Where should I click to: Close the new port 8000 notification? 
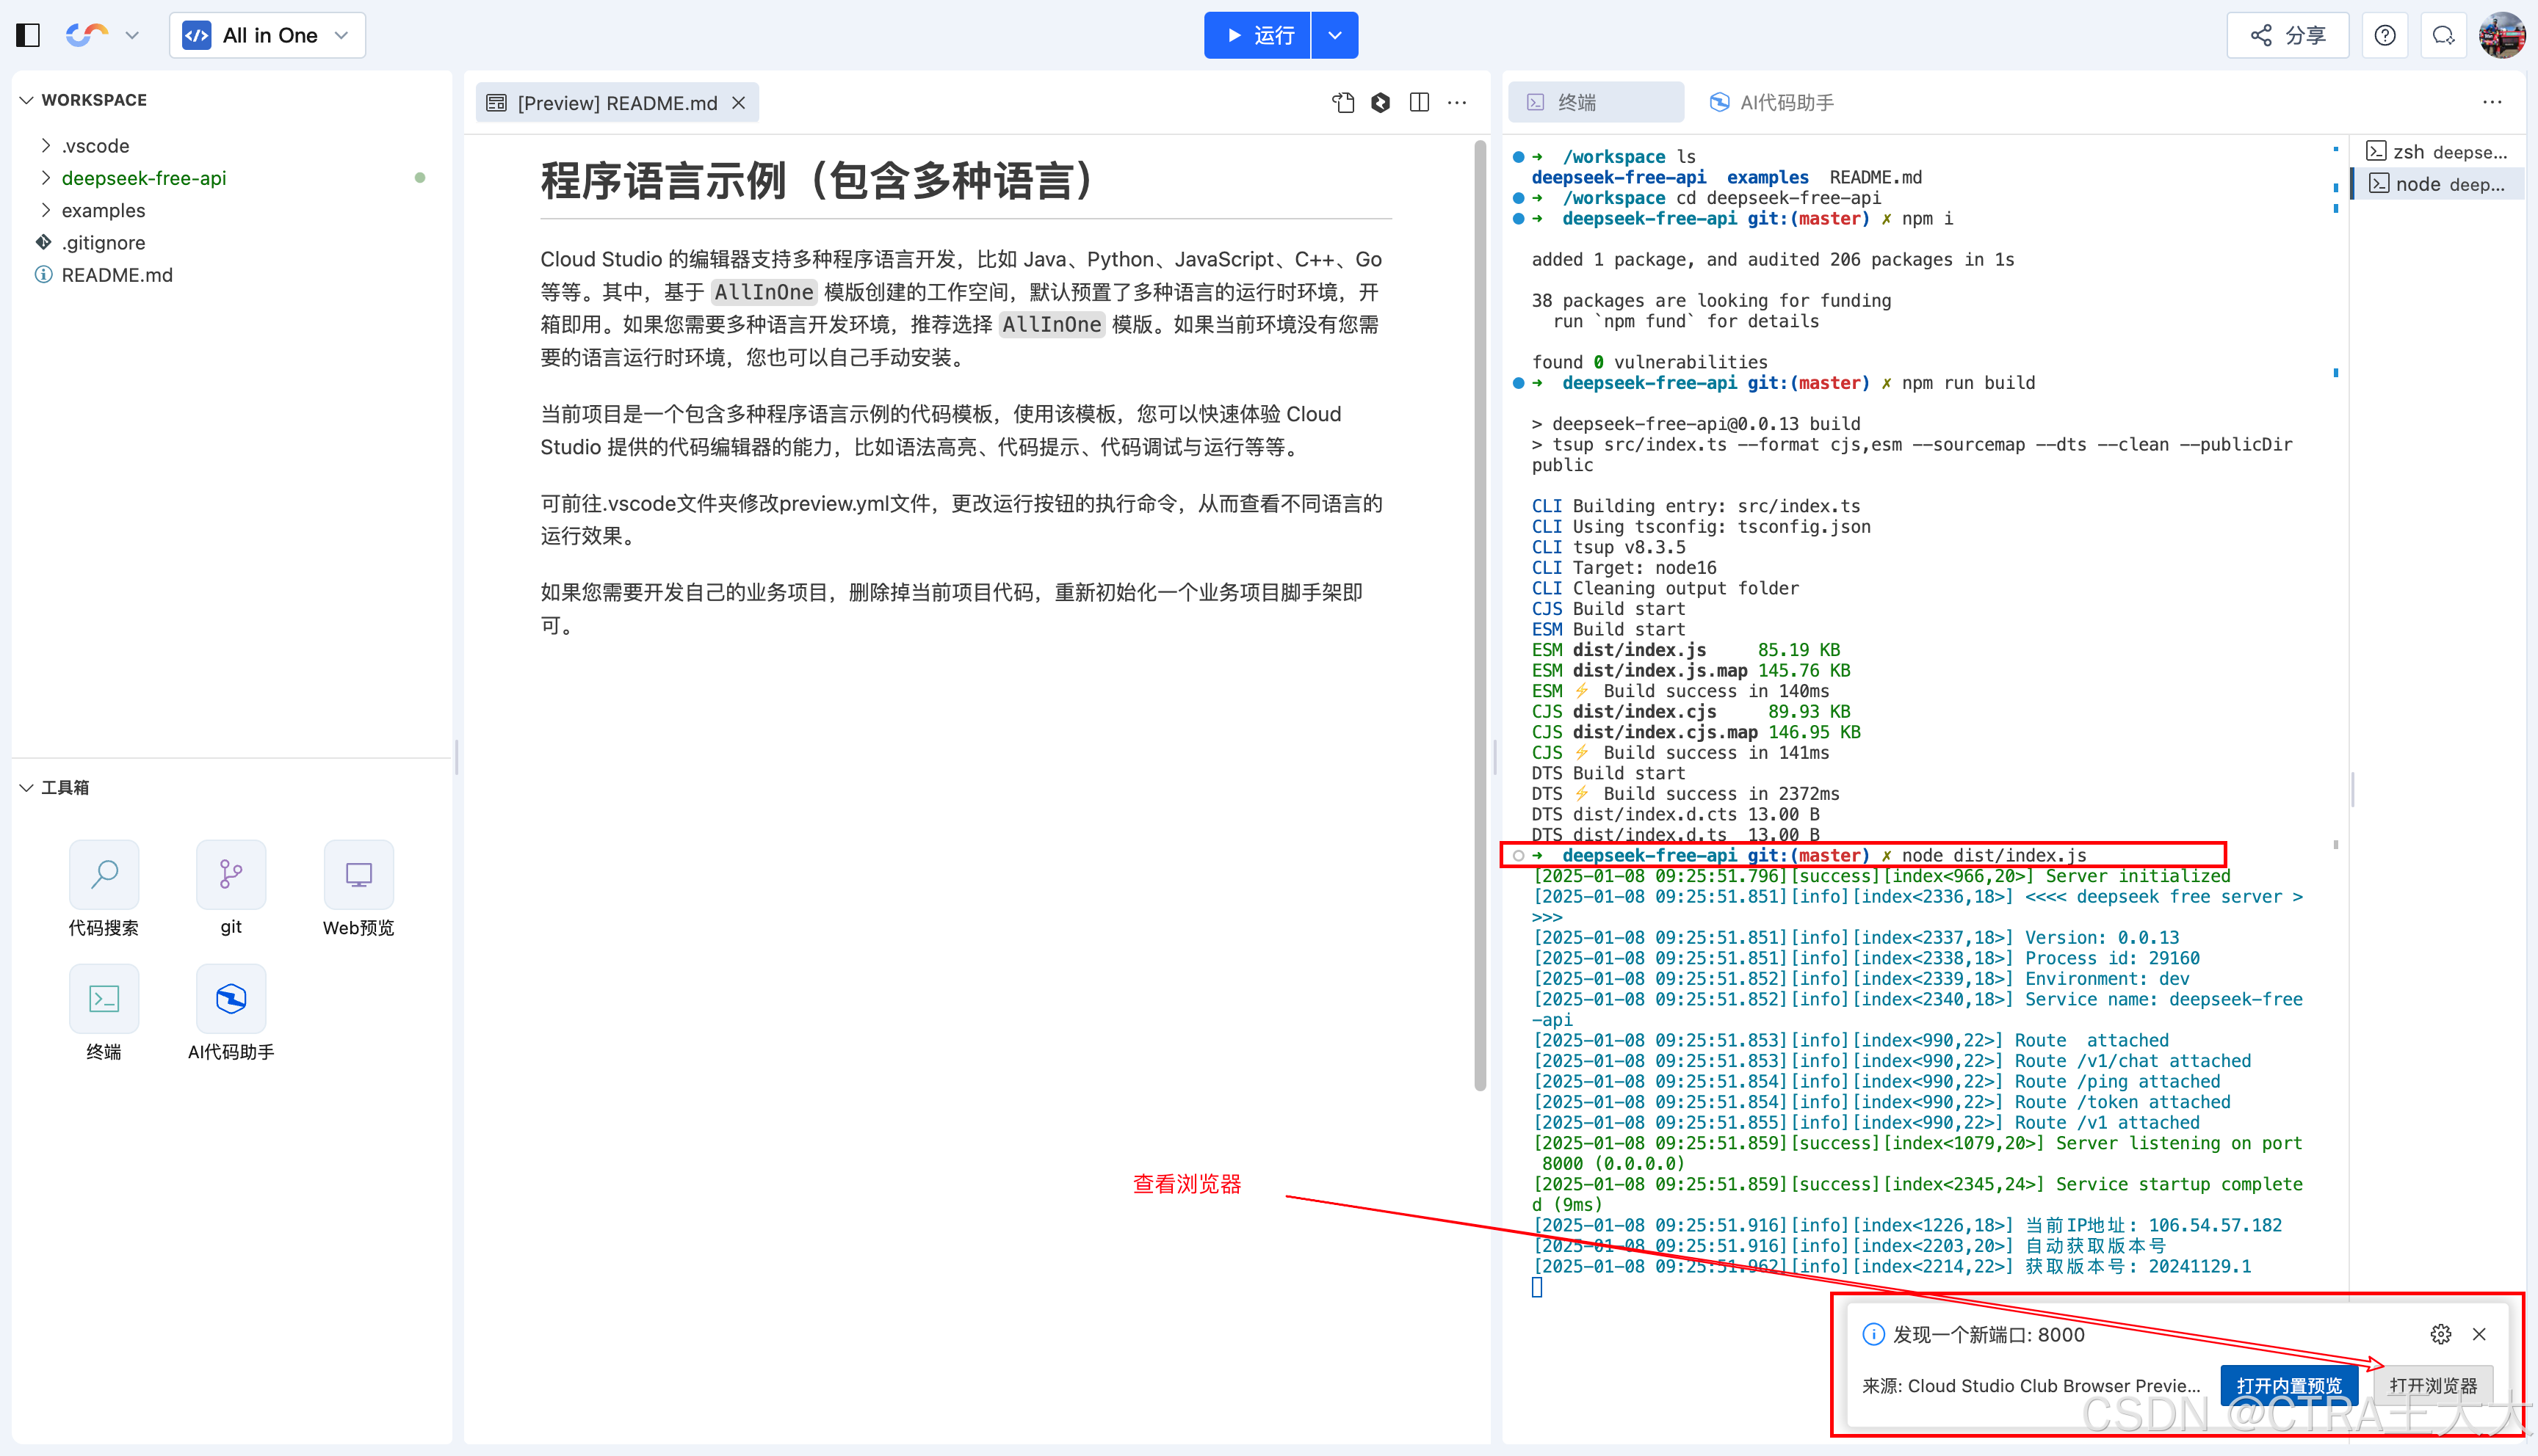tap(2479, 1334)
